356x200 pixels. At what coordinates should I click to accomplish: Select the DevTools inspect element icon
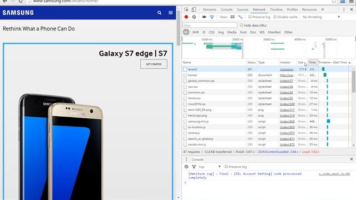coord(186,9)
